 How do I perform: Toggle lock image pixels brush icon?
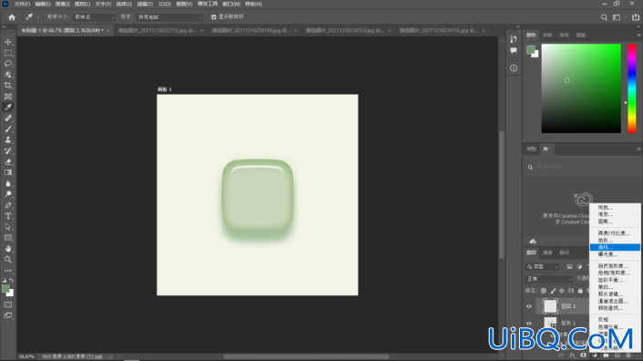pos(553,291)
